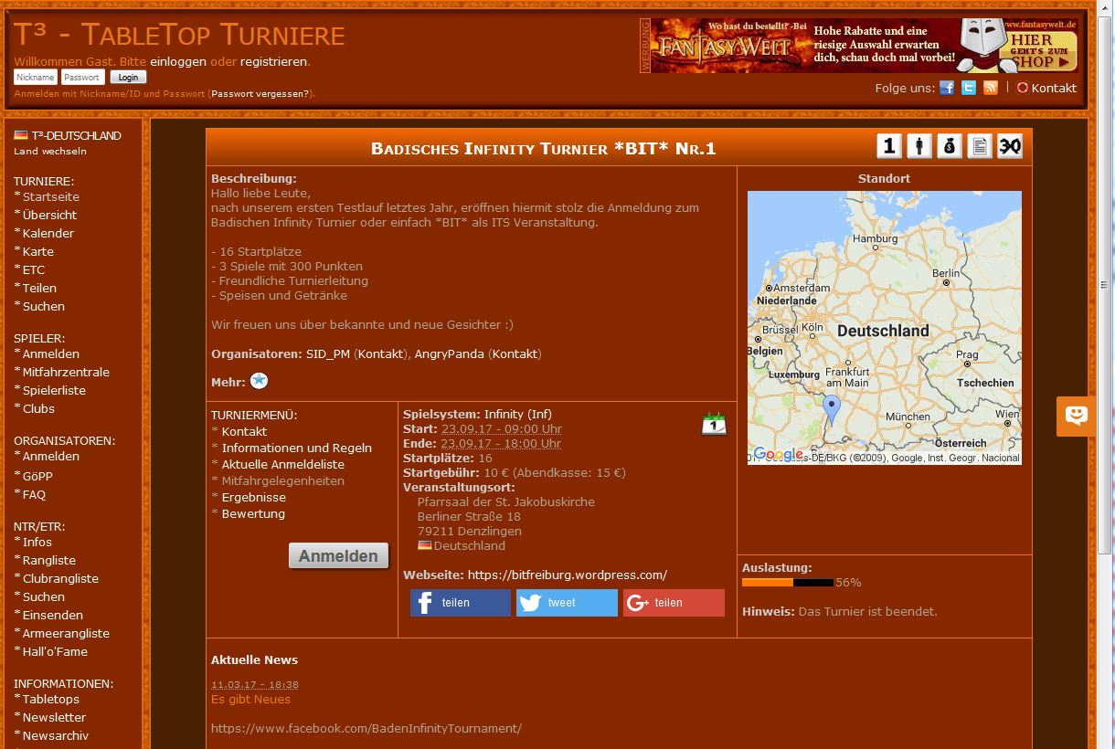Image resolution: width=1115 pixels, height=749 pixels.
Task: Click the document sheet icon in header
Action: tap(980, 146)
